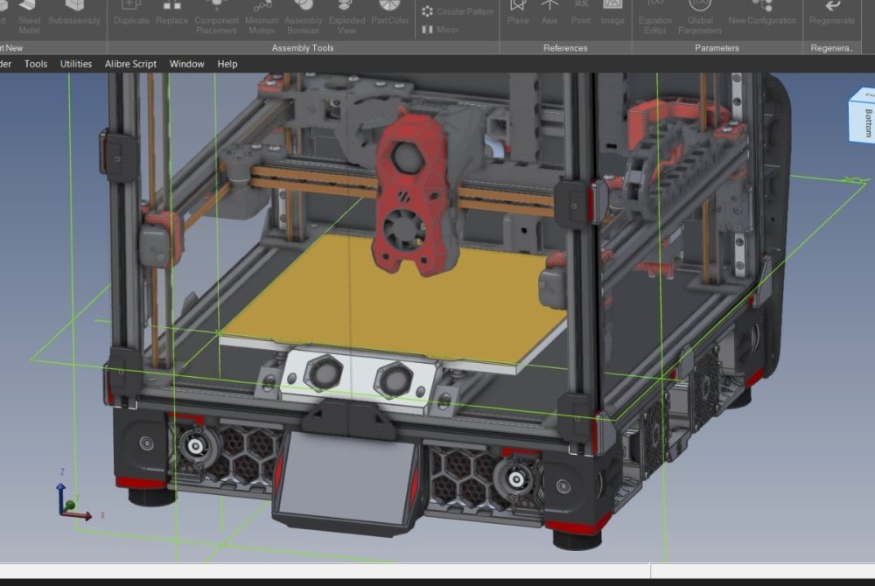875x586 pixels.
Task: Open the Alibre Script menu
Action: coord(130,64)
